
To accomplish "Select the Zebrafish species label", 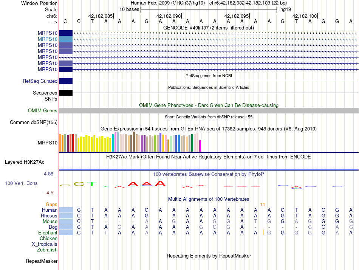I will pyautogui.click(x=47, y=250).
